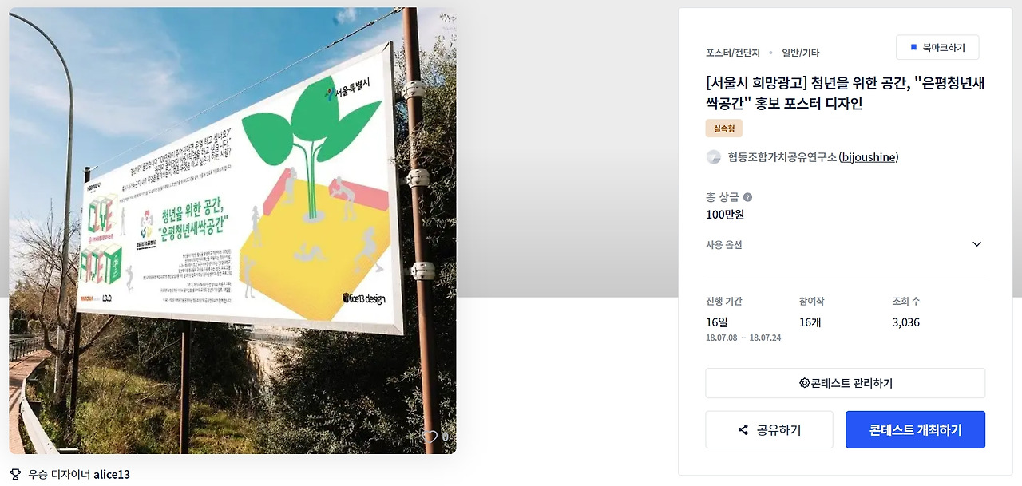Click the question mark help icon by 총 상금
Image resolution: width=1022 pixels, height=486 pixels.
click(x=747, y=197)
